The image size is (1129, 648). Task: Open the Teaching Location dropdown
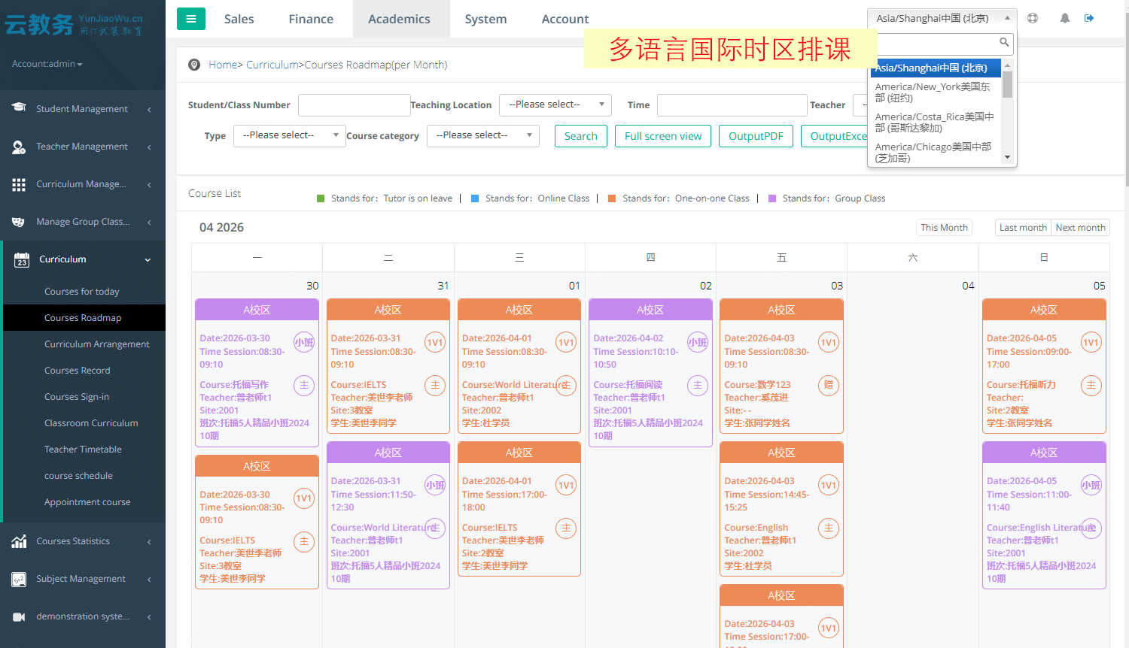[555, 104]
